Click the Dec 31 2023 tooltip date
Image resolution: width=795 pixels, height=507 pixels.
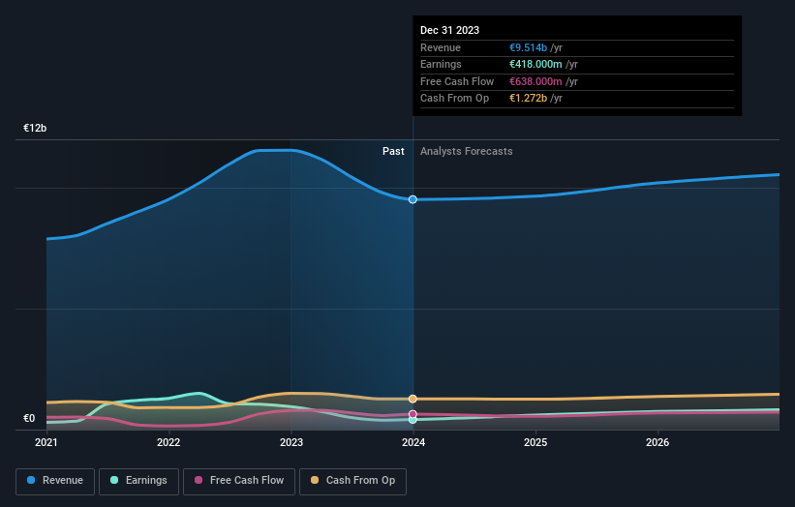point(449,30)
